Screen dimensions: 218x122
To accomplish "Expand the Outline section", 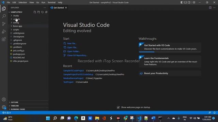I will (x=28, y=102).
